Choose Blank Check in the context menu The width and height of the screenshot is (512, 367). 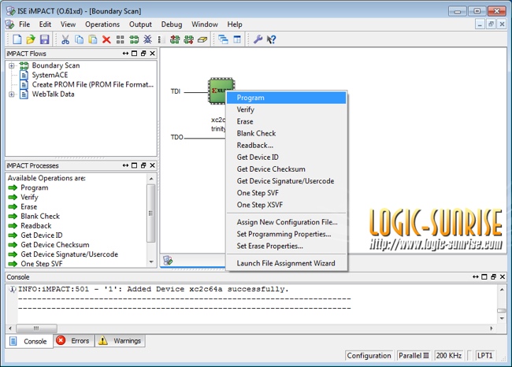(287, 134)
